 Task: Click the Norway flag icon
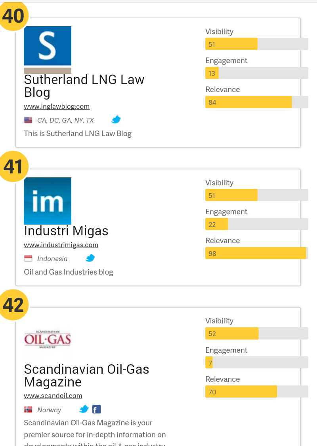point(28,409)
